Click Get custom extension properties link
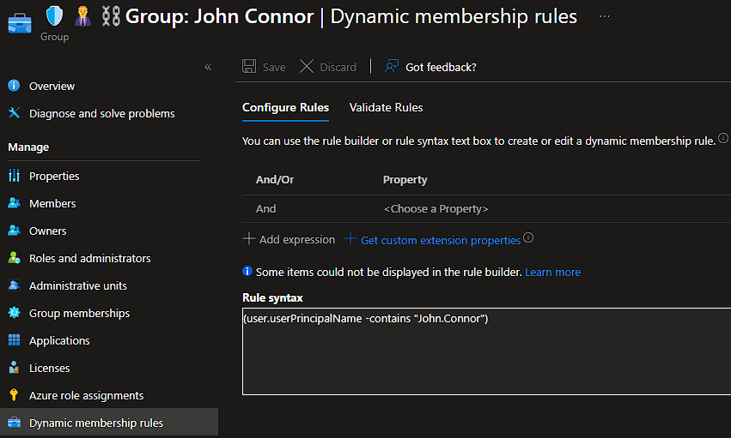 (x=441, y=240)
